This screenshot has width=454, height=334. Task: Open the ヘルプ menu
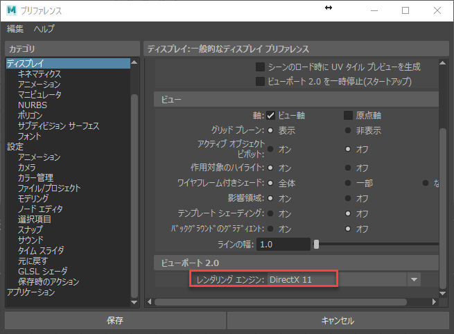point(44,28)
